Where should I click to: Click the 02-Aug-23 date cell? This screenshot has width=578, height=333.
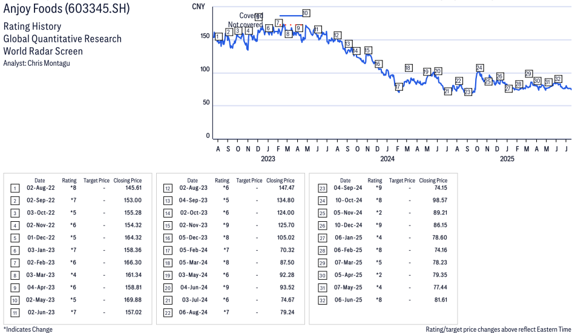point(194,188)
